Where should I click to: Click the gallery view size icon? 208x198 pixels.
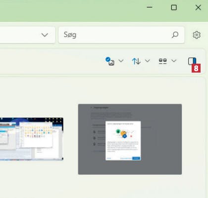tap(162, 61)
